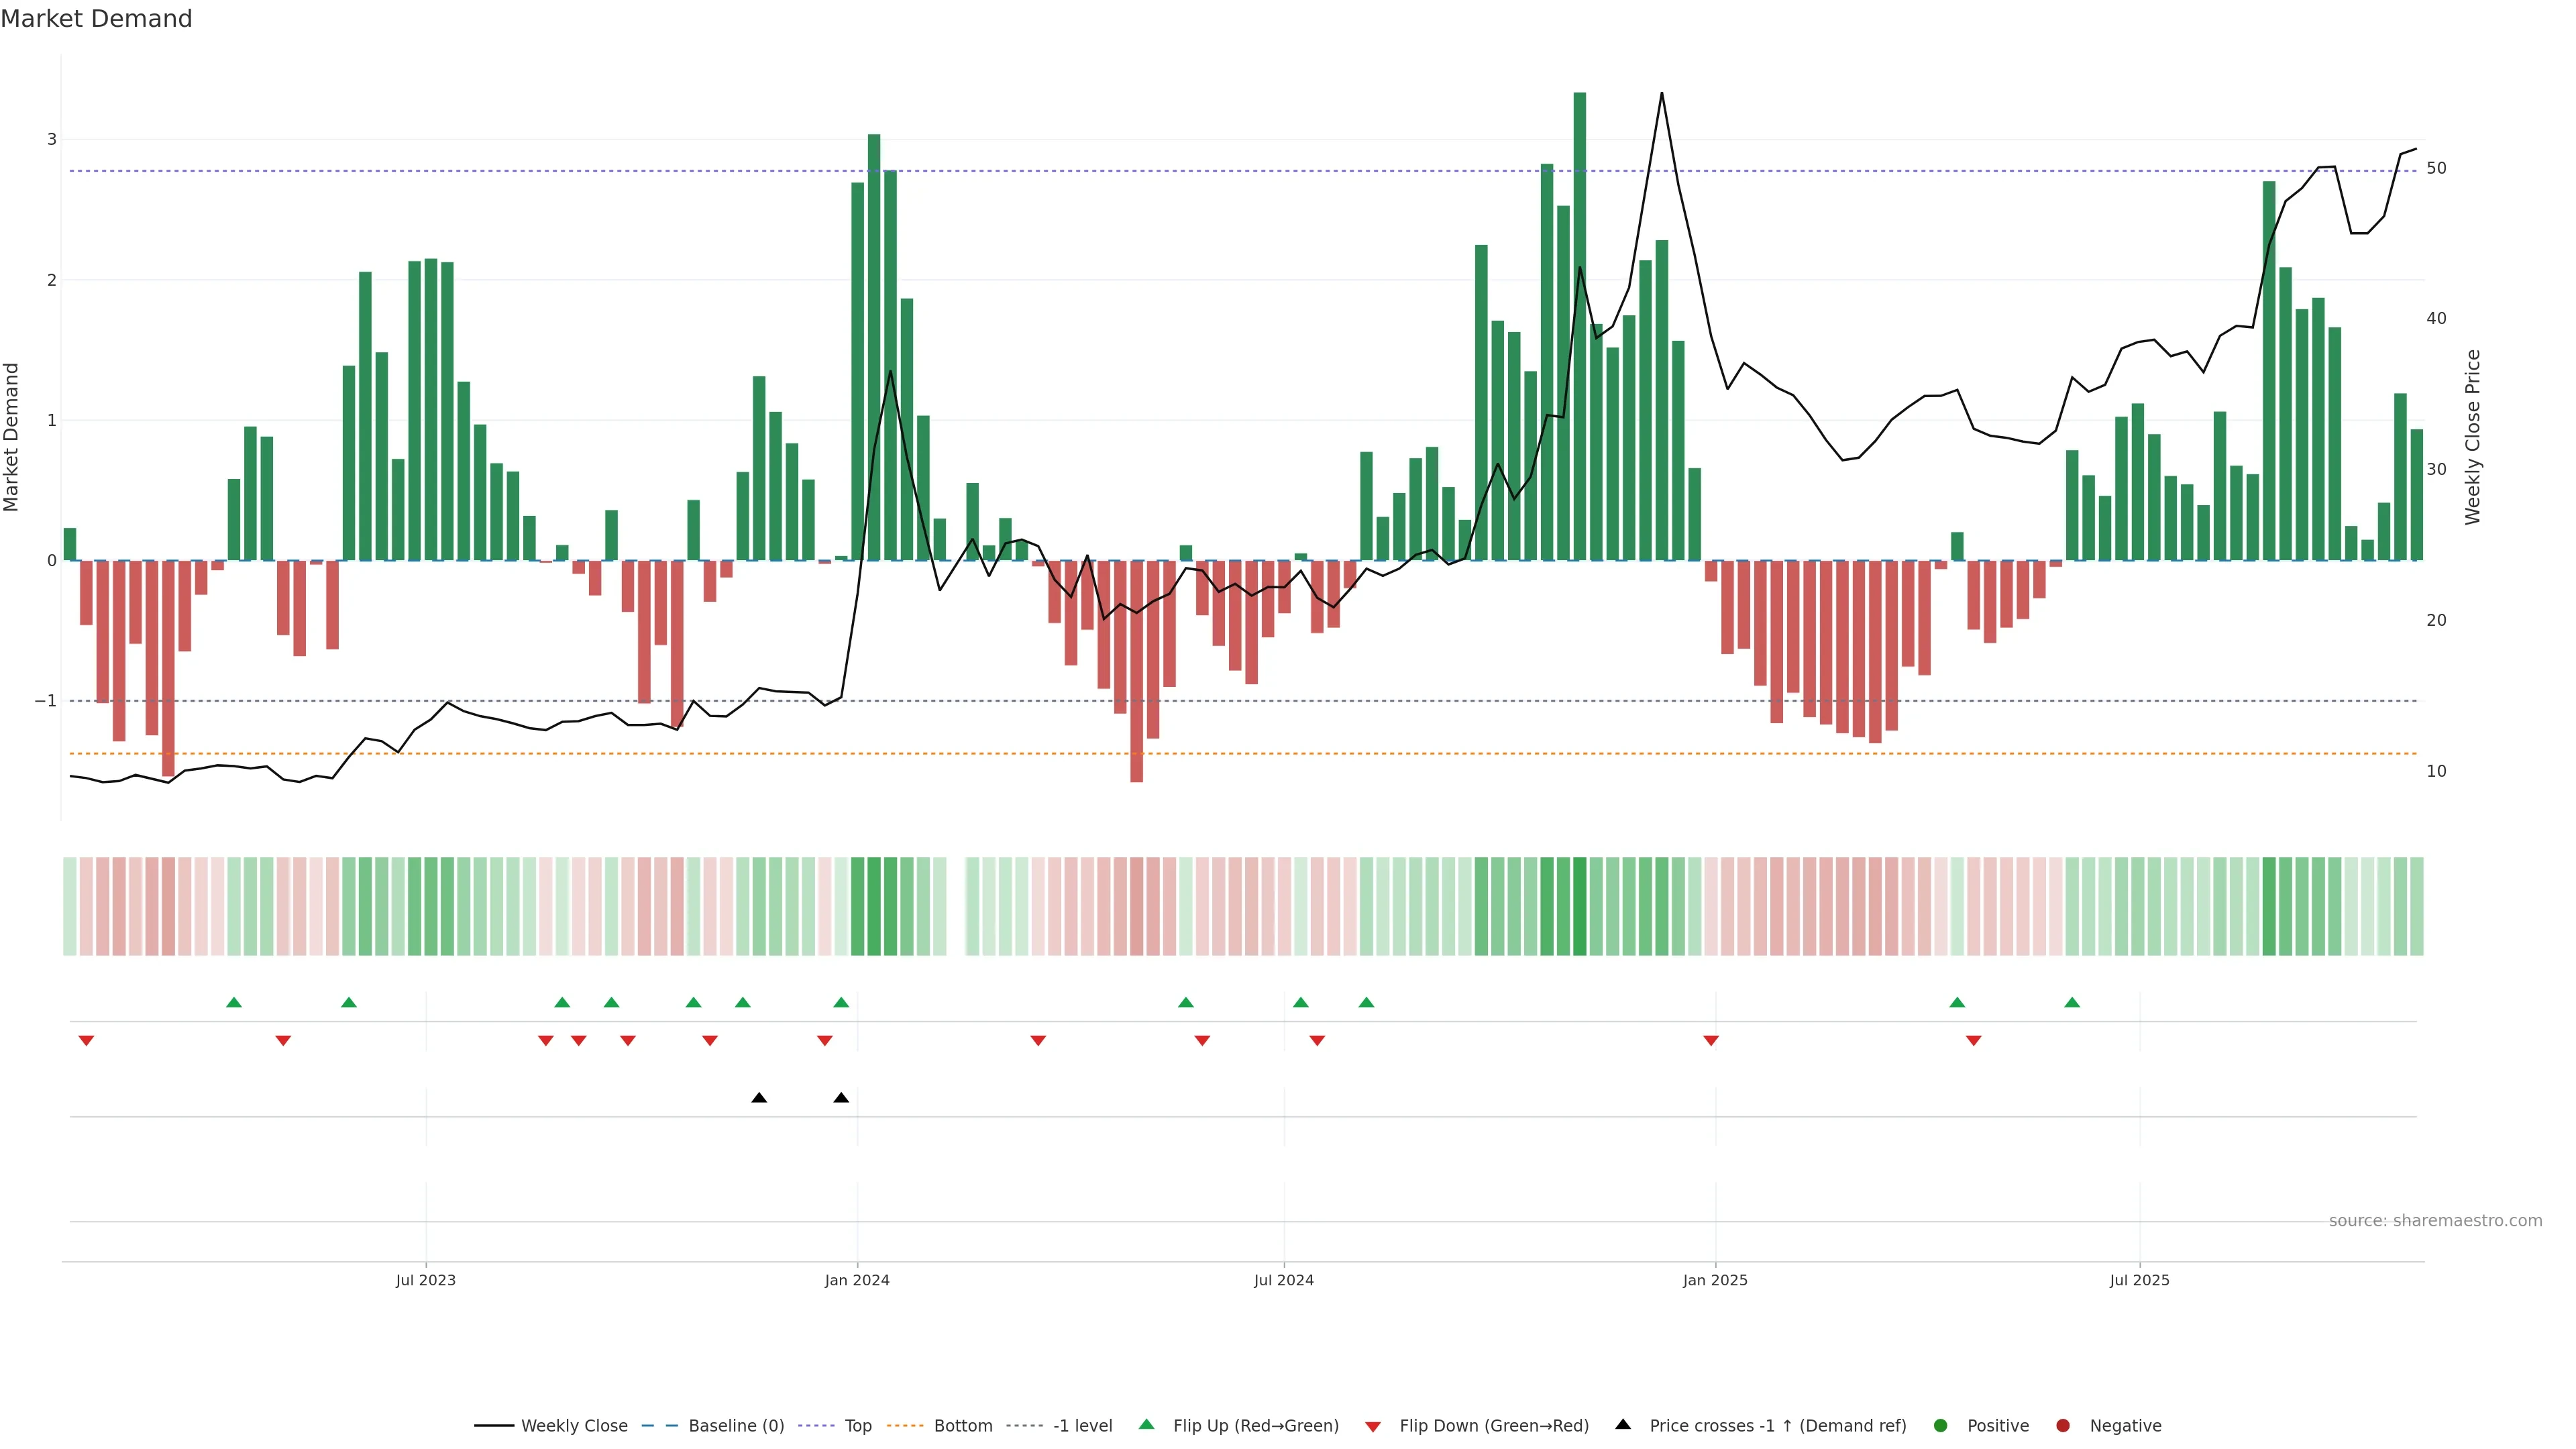Click the black Price crosses legend triangle

(x=1623, y=1424)
